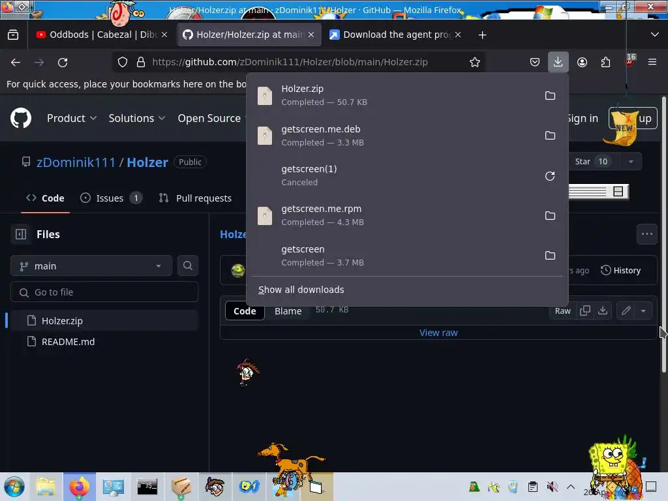Open the three-dots more file actions button
This screenshot has height=501, width=668.
tap(646, 234)
